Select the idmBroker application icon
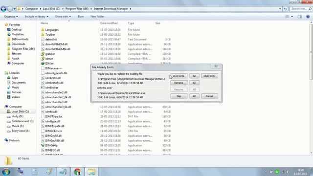This screenshot has height=176, width=313. [x=43, y=88]
